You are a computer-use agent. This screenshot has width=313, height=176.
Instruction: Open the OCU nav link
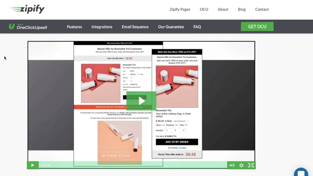click(204, 9)
